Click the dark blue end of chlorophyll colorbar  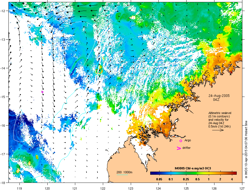(x=153, y=173)
